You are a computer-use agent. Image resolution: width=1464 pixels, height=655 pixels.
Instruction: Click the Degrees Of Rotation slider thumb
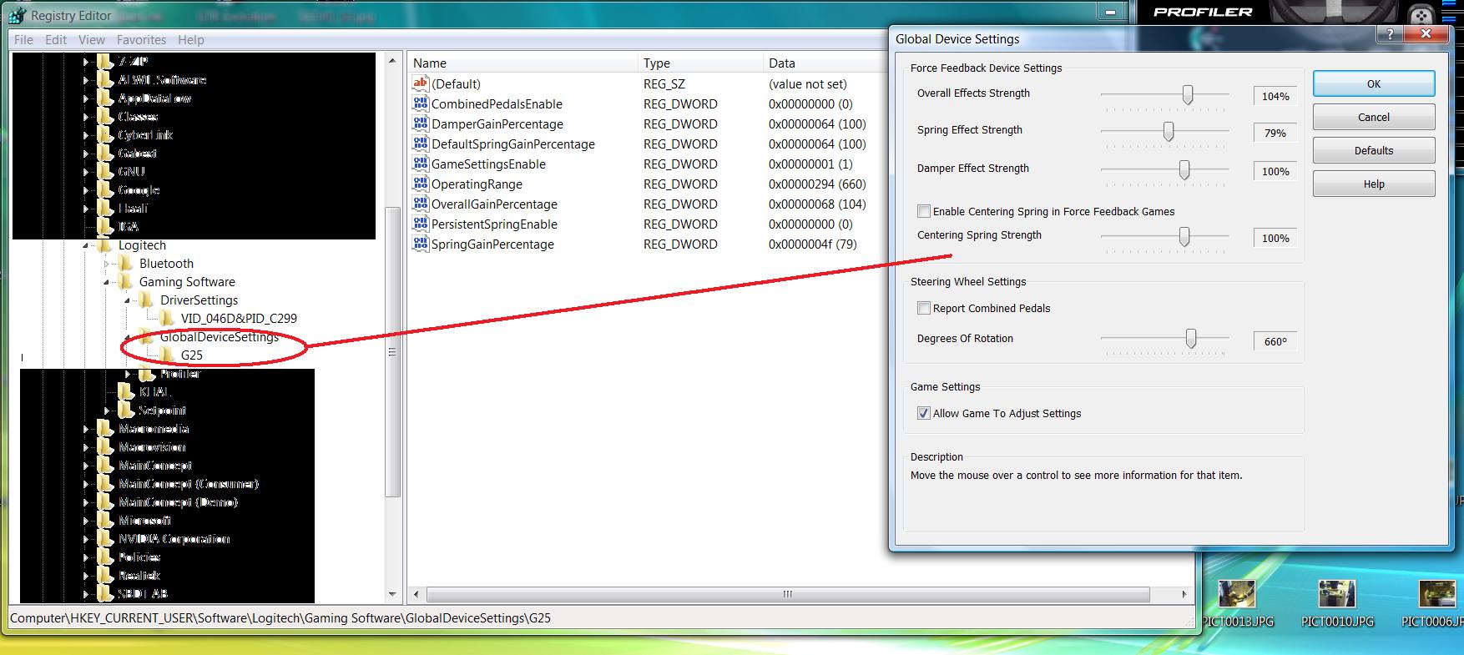click(x=1191, y=338)
